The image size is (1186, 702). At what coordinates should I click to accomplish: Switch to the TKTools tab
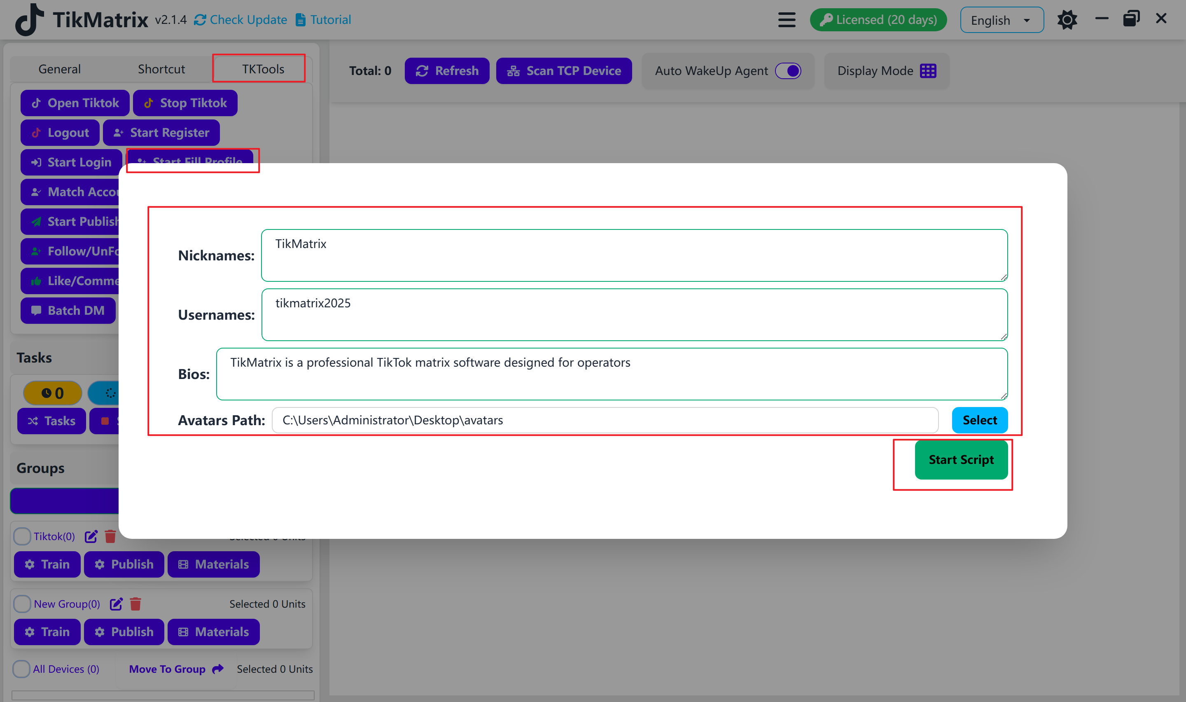[263, 69]
